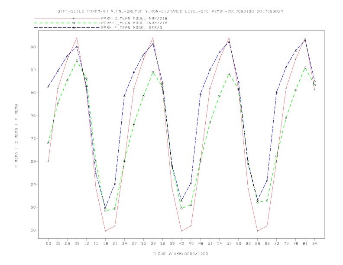This screenshot has width=343, height=265.
Task: Click x-axis tick label 63
Action: pyautogui.click(x=248, y=243)
